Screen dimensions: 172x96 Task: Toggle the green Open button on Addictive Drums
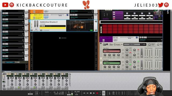click(x=91, y=30)
